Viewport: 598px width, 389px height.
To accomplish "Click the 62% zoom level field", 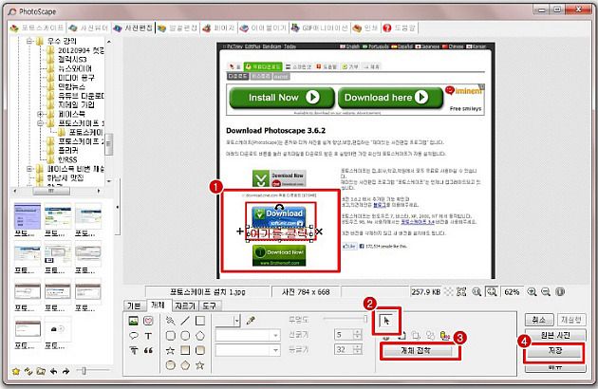I will pyautogui.click(x=512, y=292).
